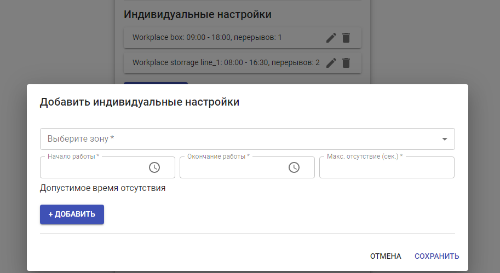This screenshot has width=500, height=273.
Task: Click the Макс. отсутствие (сек.) input
Action: (x=387, y=168)
